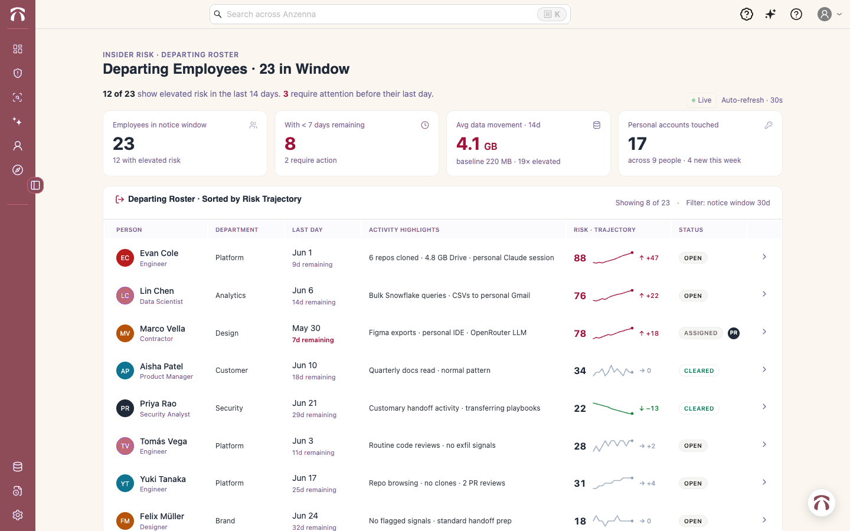This screenshot has height=531, width=850.
Task: Click Filter: notice window 30d
Action: pyautogui.click(x=728, y=203)
